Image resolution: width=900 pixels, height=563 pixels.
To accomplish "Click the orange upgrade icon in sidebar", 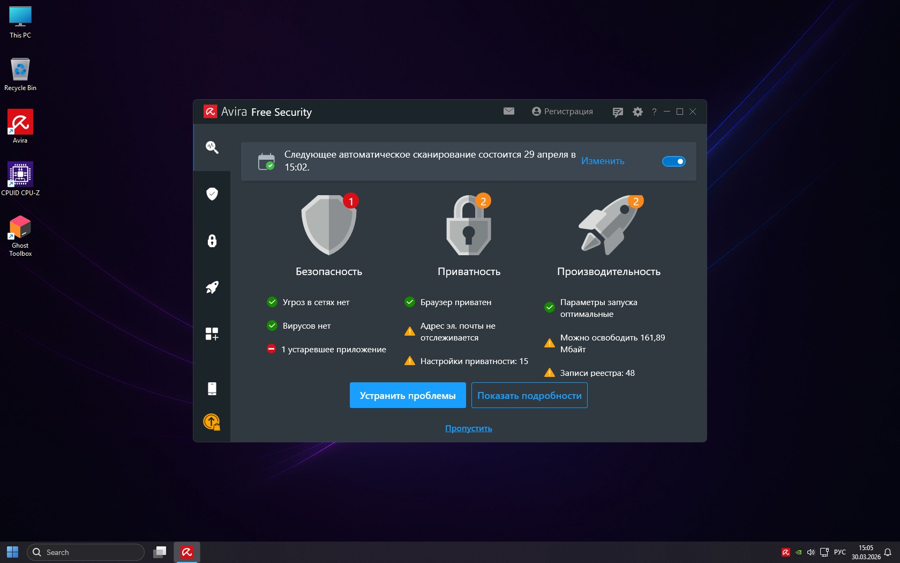I will (212, 423).
